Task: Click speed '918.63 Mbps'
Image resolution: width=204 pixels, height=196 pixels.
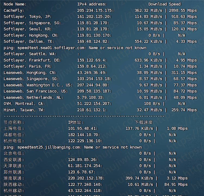Action: (184, 17)
